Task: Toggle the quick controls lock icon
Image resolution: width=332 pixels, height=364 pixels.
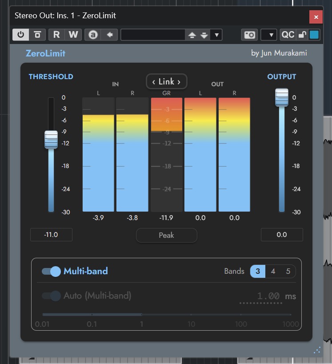Action: (302, 35)
